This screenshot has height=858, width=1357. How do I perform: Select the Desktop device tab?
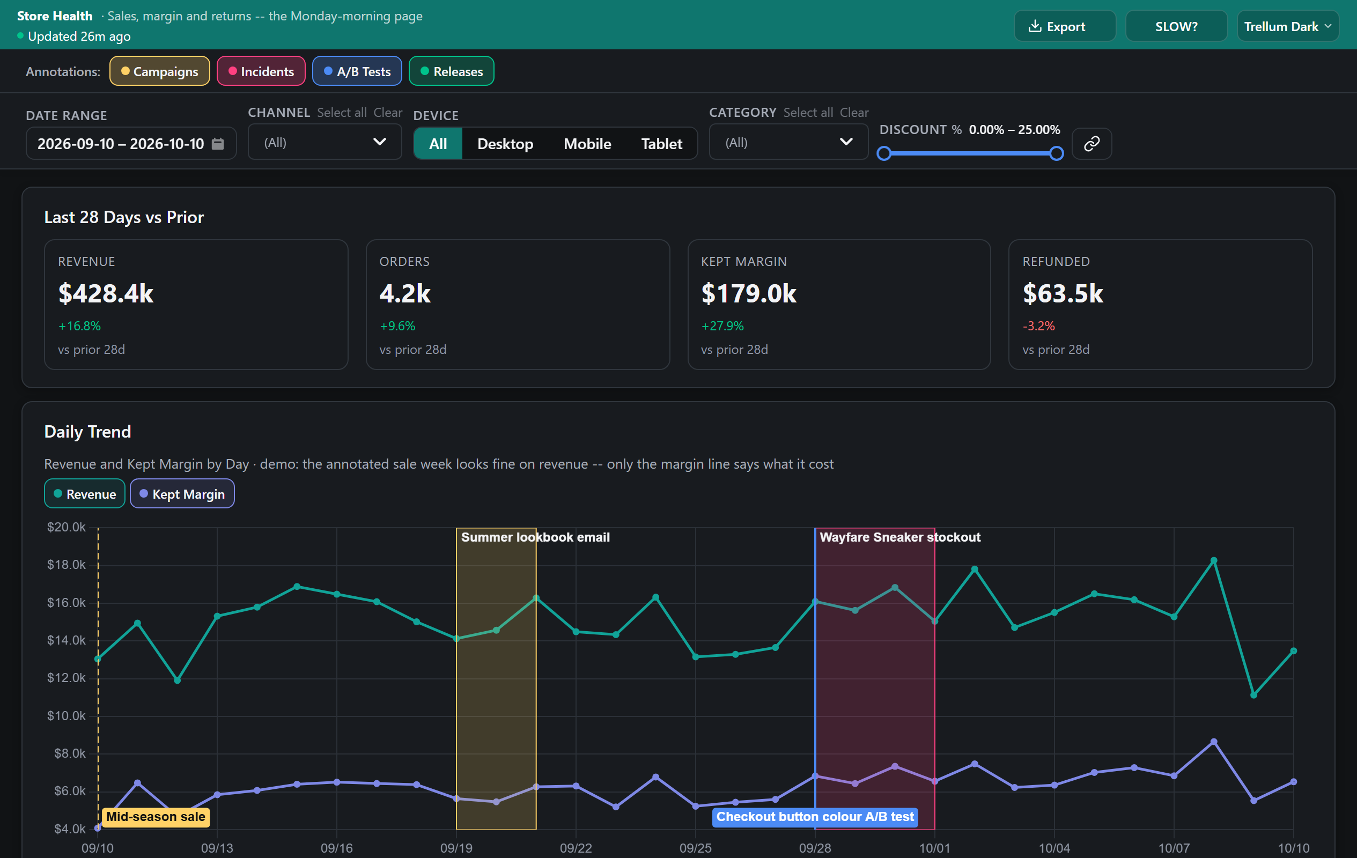click(x=505, y=144)
